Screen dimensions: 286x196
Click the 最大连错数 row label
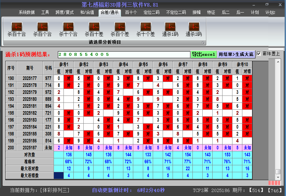click(29, 176)
